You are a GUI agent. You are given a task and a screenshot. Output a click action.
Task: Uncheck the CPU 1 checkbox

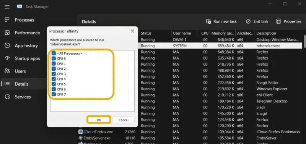54,64
